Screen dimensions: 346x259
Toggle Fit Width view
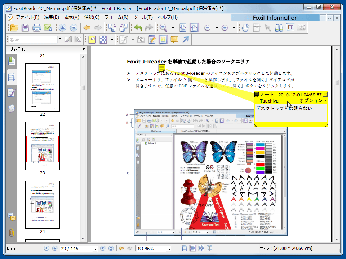coord(194,28)
